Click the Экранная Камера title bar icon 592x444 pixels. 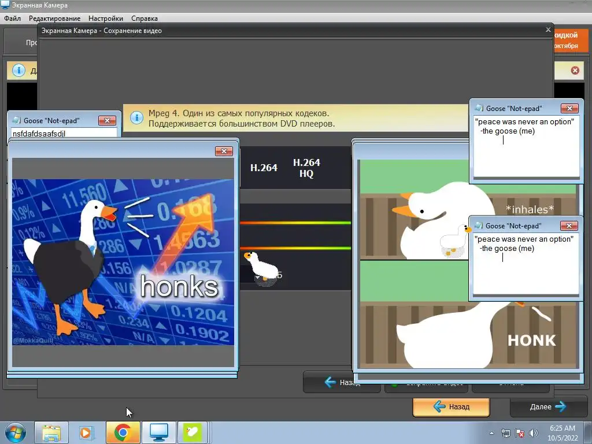click(5, 5)
